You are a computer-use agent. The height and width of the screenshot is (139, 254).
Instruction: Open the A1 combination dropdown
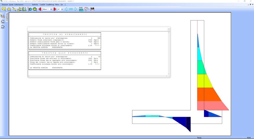pos(62,9)
